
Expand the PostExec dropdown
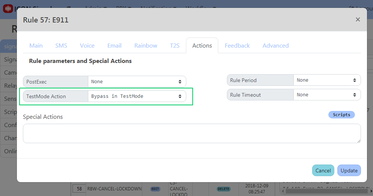(x=137, y=81)
